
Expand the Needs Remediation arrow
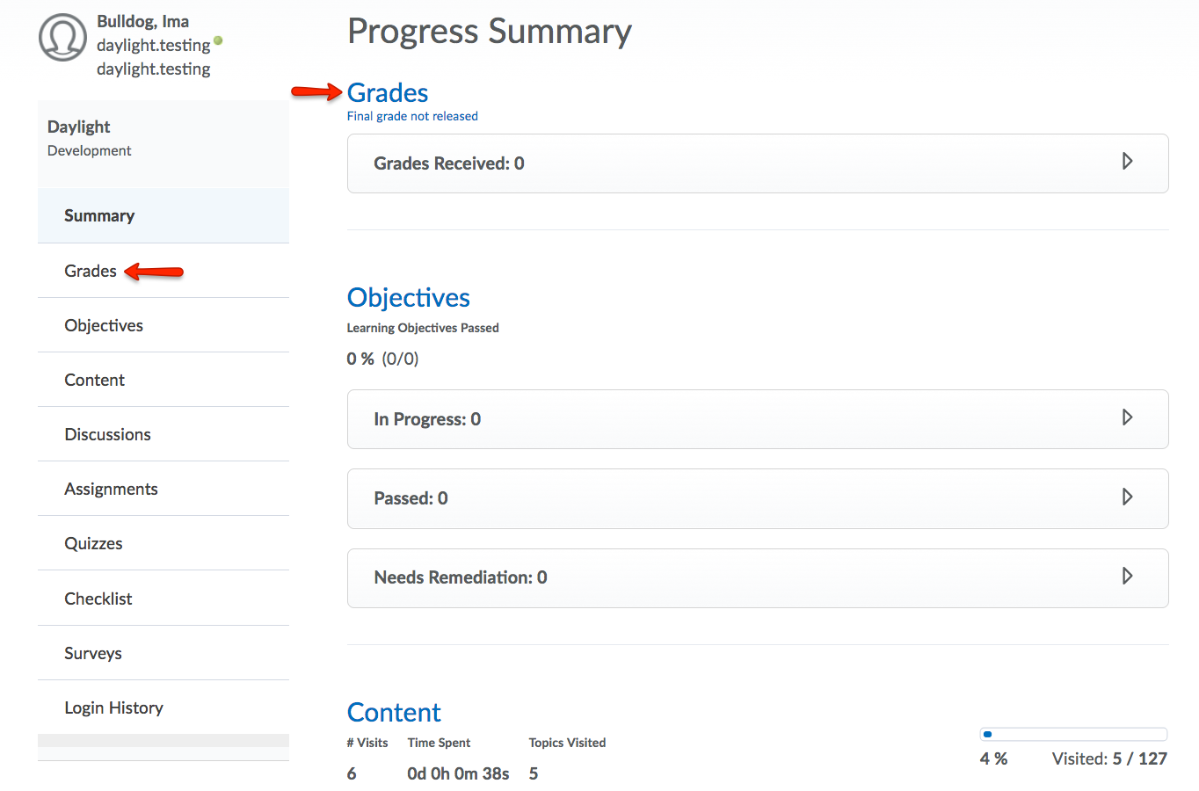[x=1127, y=577]
